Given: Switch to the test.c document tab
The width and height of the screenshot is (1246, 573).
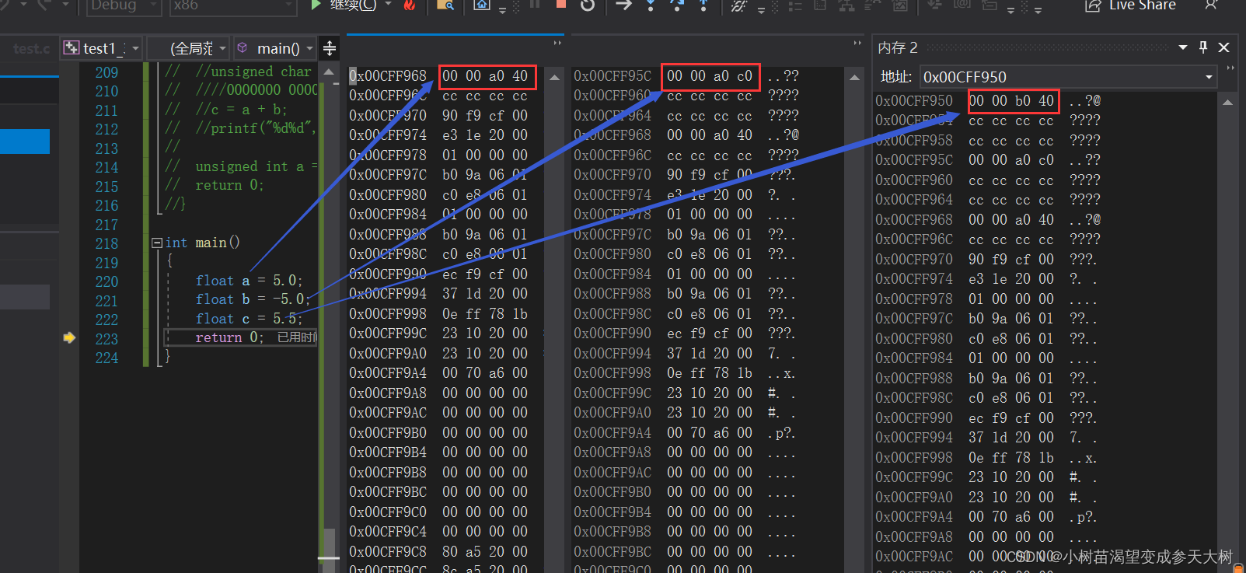Looking at the screenshot, I should click(31, 48).
